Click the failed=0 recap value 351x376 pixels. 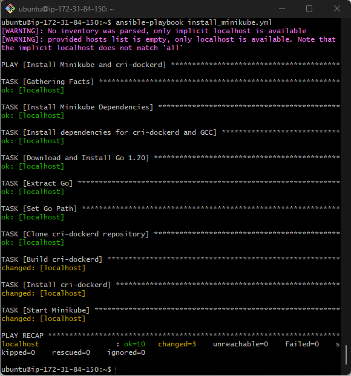coord(302,344)
